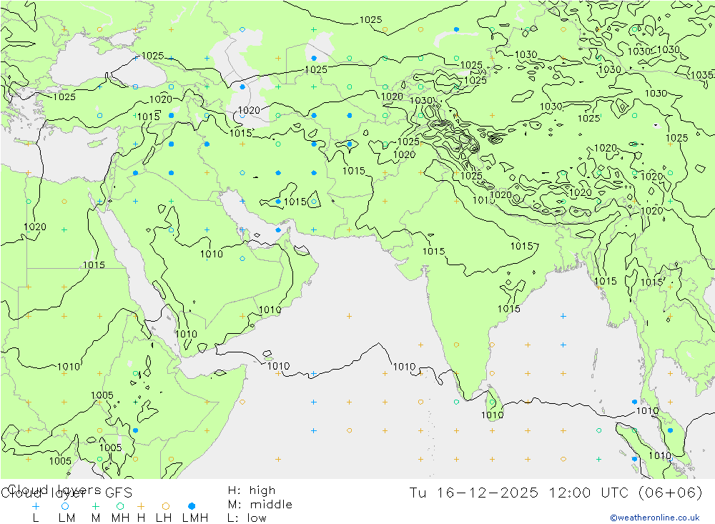Click the 'M: middle' legend text
This screenshot has width=715, height=524.
click(x=260, y=505)
